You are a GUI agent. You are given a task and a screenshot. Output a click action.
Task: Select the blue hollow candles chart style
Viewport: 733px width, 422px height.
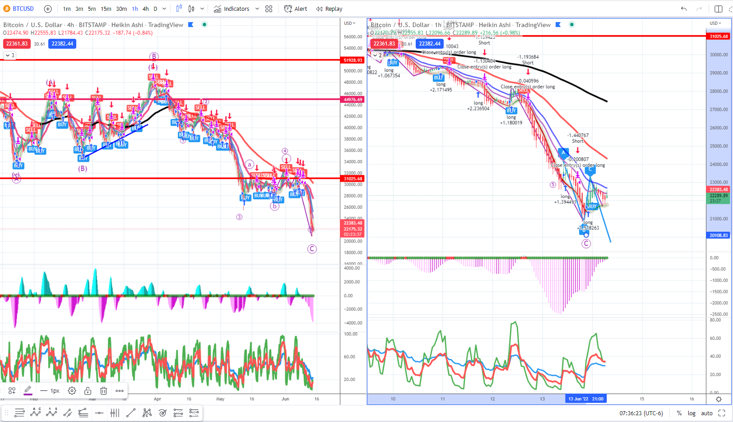tap(179, 9)
